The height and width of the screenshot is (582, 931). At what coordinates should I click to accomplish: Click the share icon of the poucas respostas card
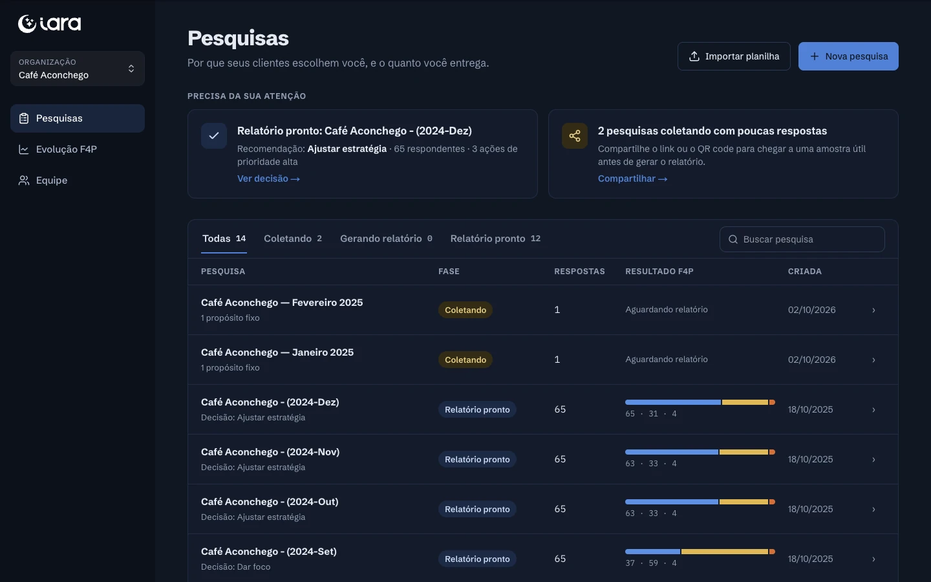(575, 136)
